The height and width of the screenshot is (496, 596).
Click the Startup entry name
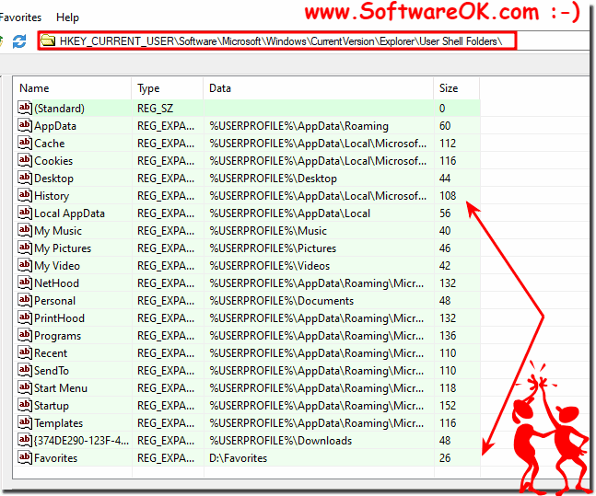(52, 406)
